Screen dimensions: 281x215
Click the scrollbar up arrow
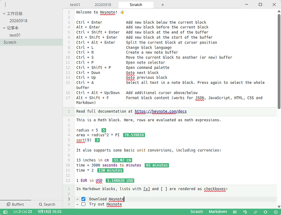(279, 11)
